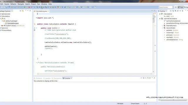The height and width of the screenshot is (105, 188).
Task: Click the Outline horizontal scrollbar
Action: pos(173,100)
